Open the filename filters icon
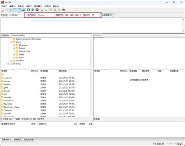Image resolution: width=185 pixels, height=146 pixels. point(51,10)
